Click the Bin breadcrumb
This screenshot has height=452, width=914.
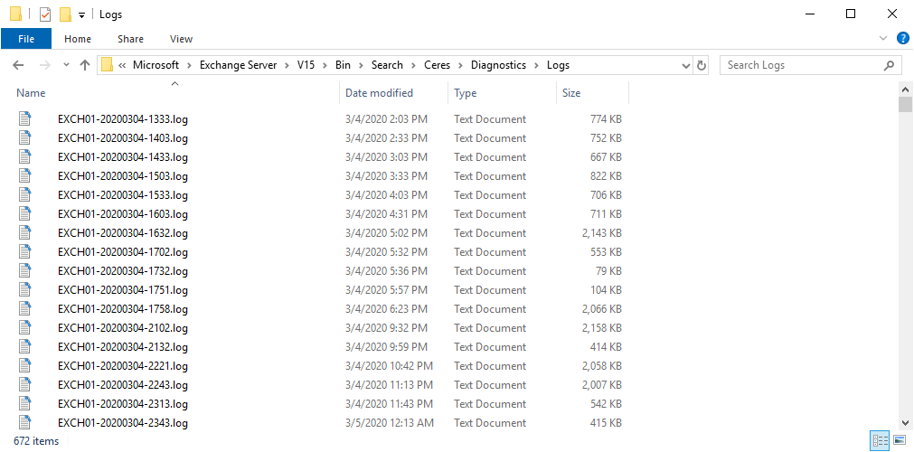[x=343, y=65]
